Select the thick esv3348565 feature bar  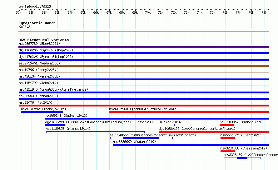[x=141, y=138]
